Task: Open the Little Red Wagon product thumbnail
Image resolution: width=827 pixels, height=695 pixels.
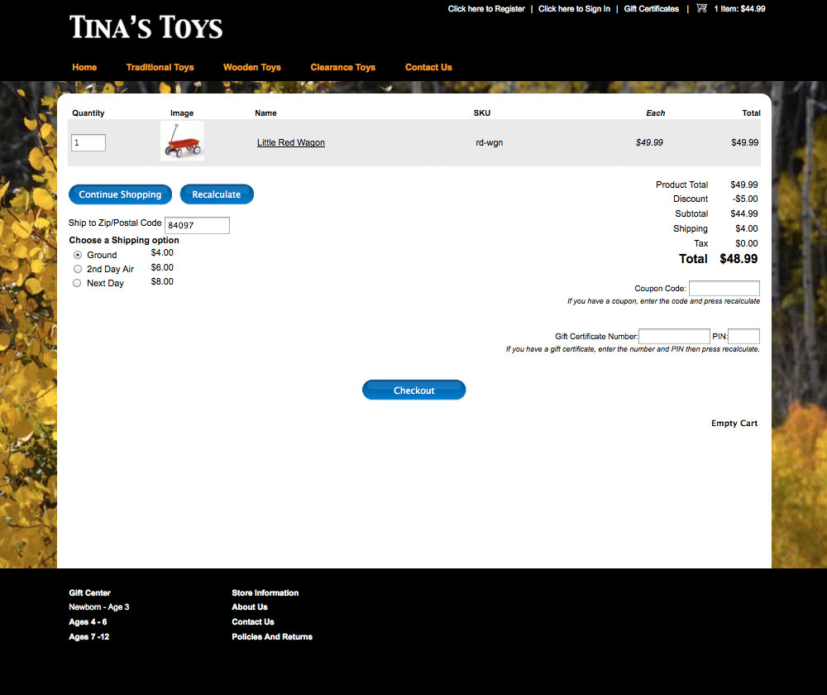Action: coord(182,141)
